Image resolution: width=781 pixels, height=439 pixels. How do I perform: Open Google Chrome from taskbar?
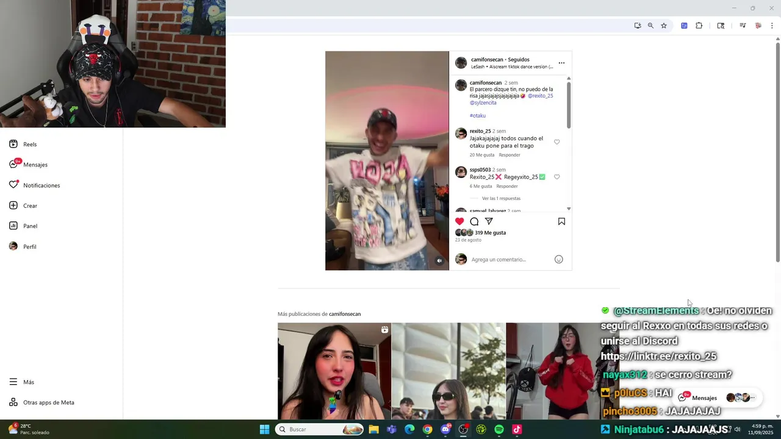[427, 429]
